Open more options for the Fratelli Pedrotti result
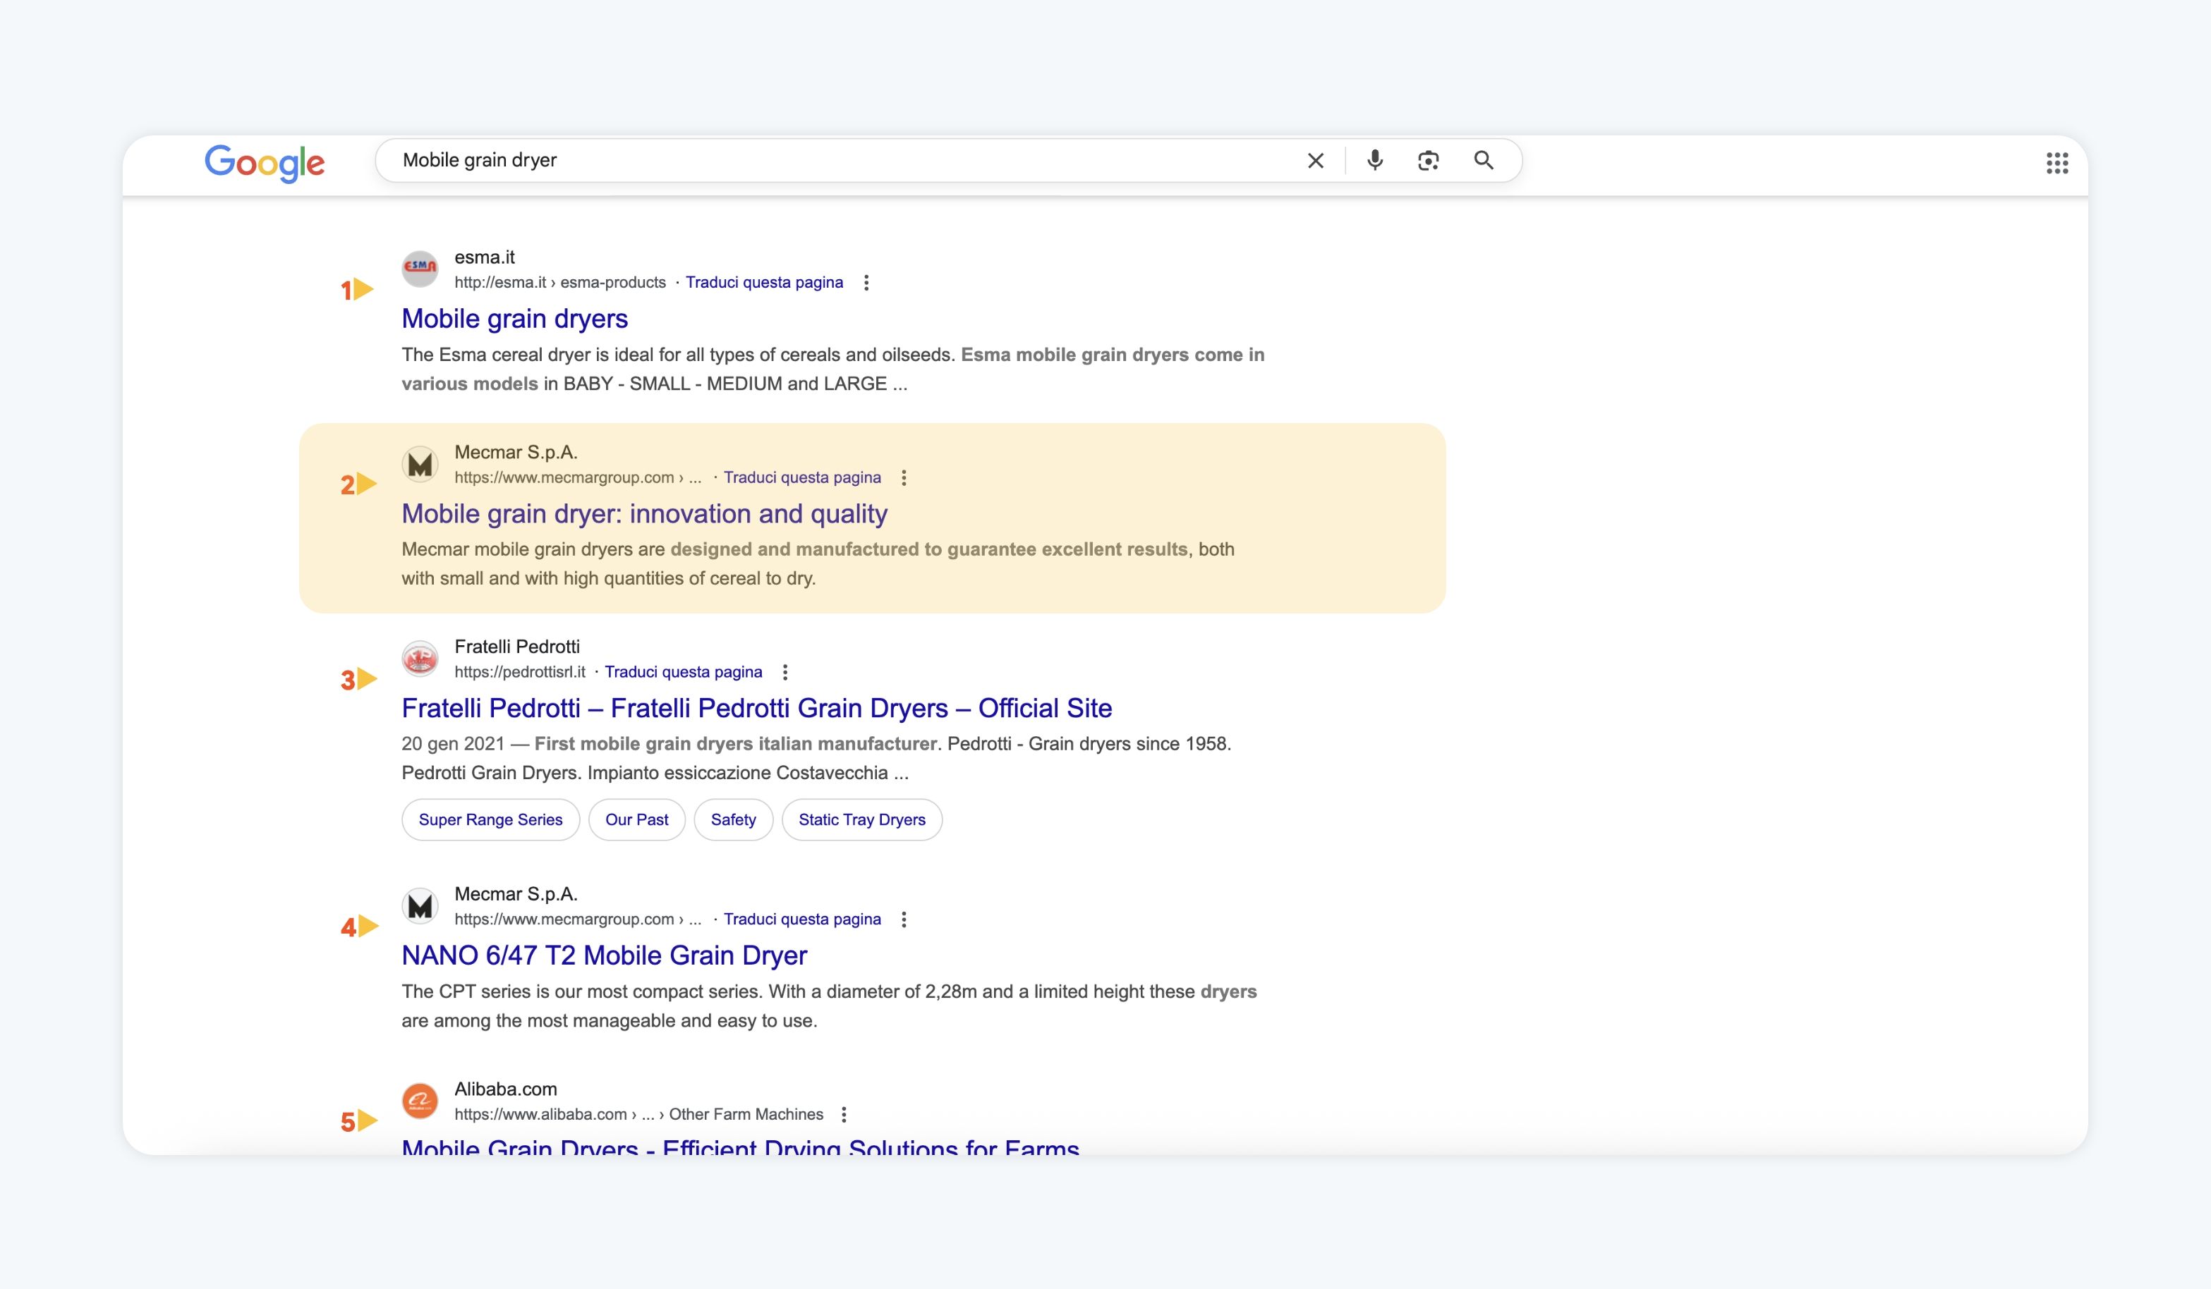Viewport: 2211px width, 1289px height. [785, 673]
